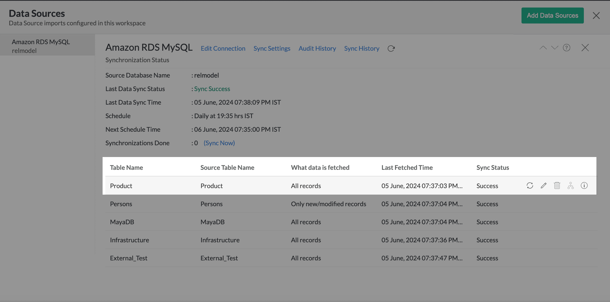Click Success status in the External_Test row
Viewport: 610px width, 302px height.
coord(487,258)
